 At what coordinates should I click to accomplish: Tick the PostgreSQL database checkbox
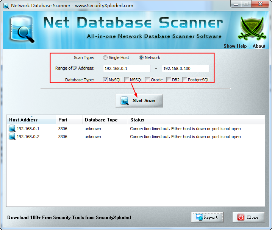(184, 80)
